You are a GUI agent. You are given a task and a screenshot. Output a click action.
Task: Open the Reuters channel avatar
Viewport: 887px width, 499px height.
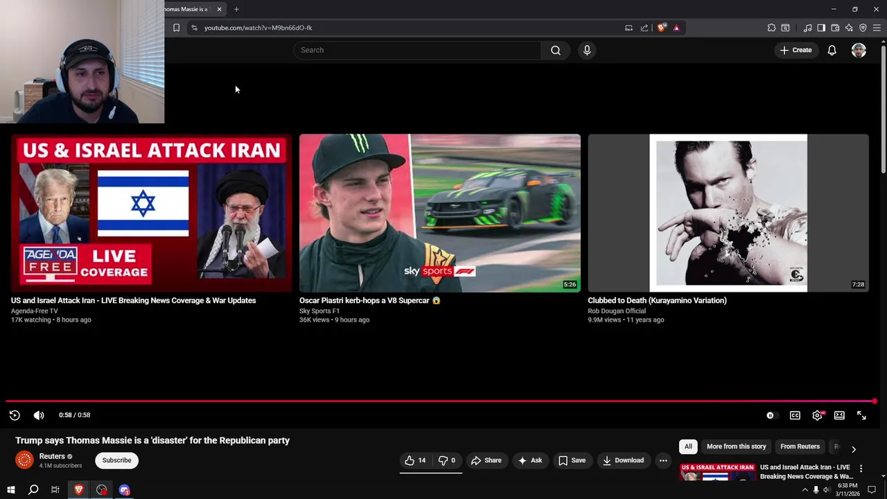tap(24, 460)
